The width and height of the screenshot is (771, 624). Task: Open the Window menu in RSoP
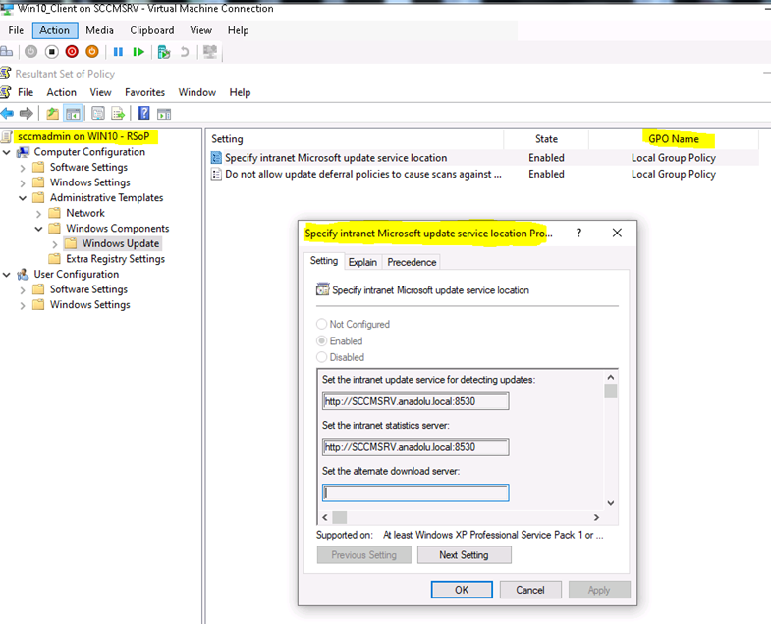[196, 92]
